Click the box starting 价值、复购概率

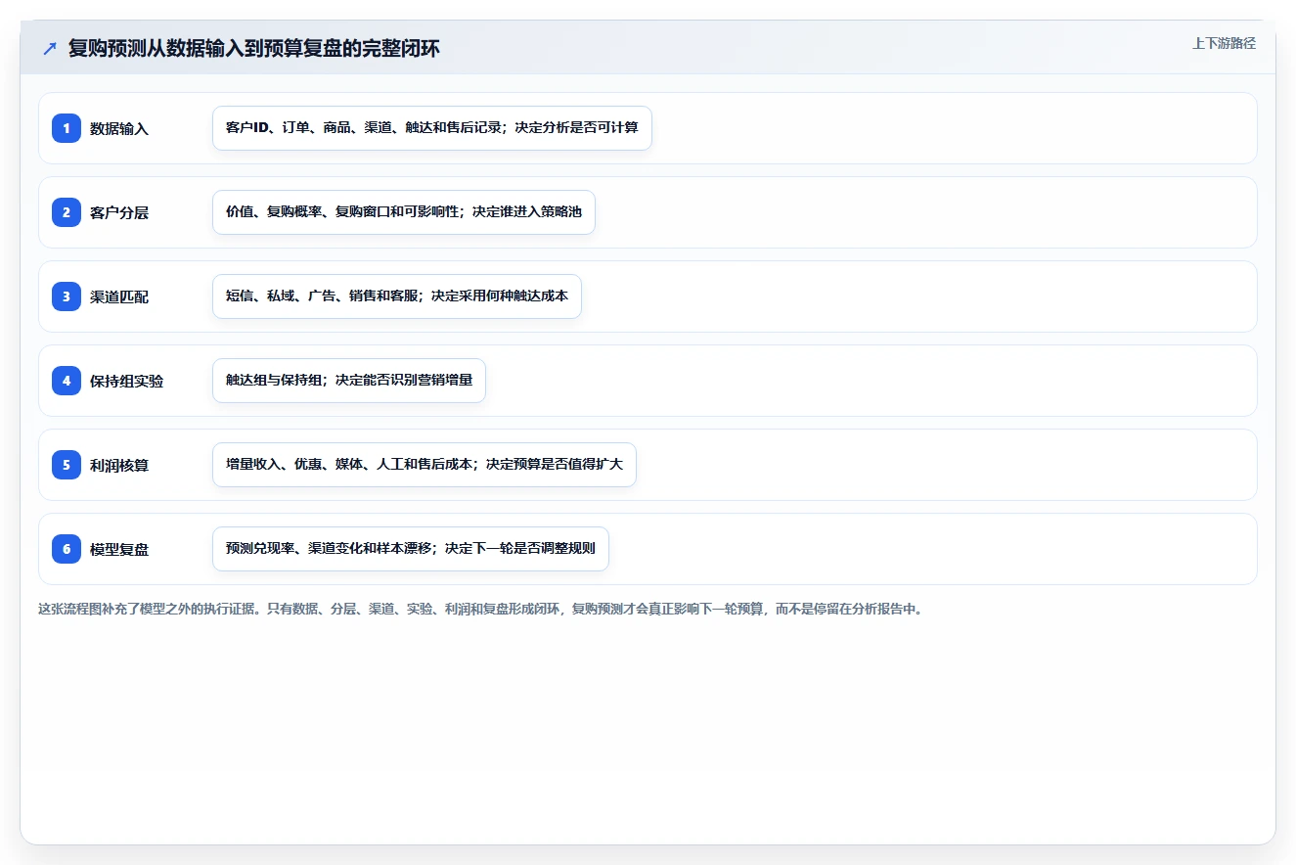coord(404,212)
